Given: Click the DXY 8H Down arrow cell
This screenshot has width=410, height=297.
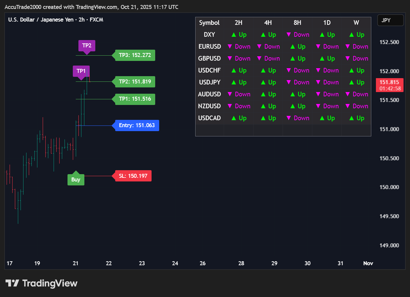Looking at the screenshot, I should pos(297,35).
